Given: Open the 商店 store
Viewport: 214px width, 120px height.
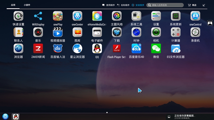Looking at the screenshot, I should [192, 5].
